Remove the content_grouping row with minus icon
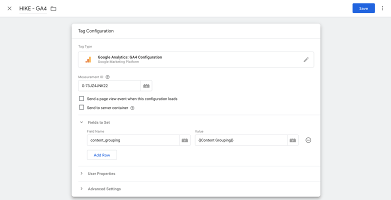 tap(308, 140)
